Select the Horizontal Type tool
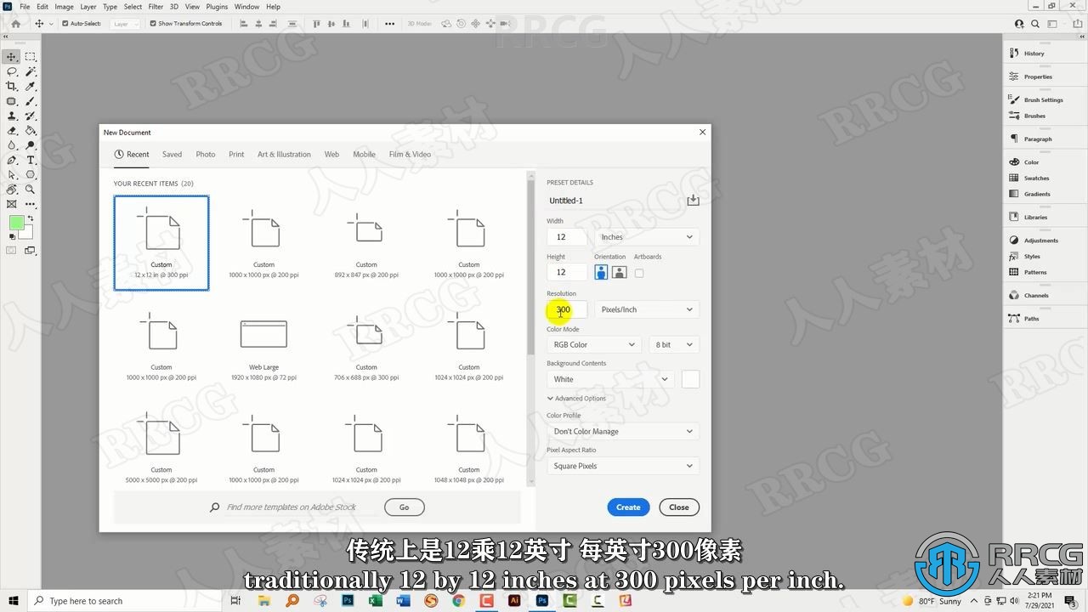1088x612 pixels. (x=31, y=160)
